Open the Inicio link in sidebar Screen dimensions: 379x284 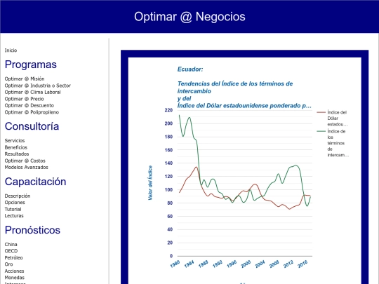coord(11,50)
